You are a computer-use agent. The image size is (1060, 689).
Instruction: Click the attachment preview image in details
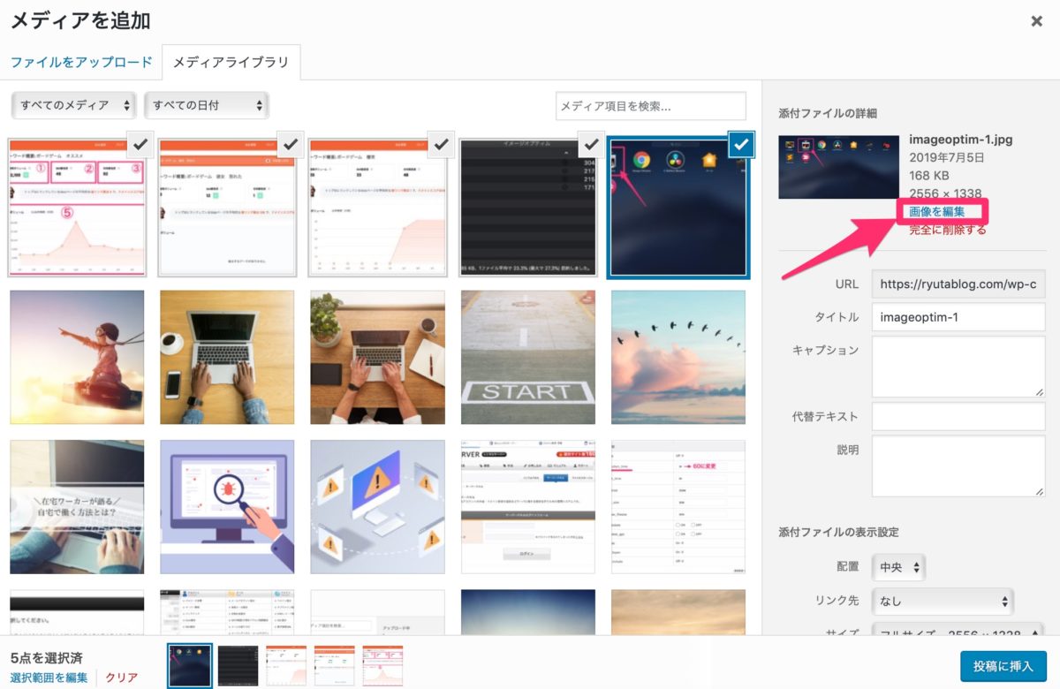point(837,166)
